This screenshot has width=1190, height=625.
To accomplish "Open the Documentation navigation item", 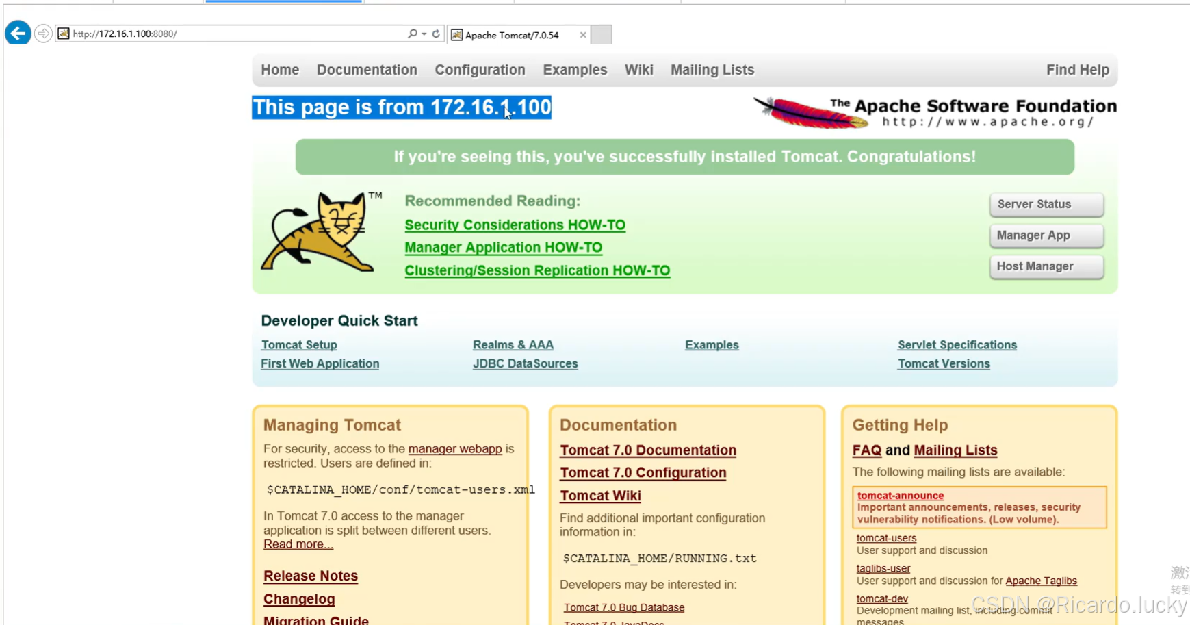I will click(367, 70).
